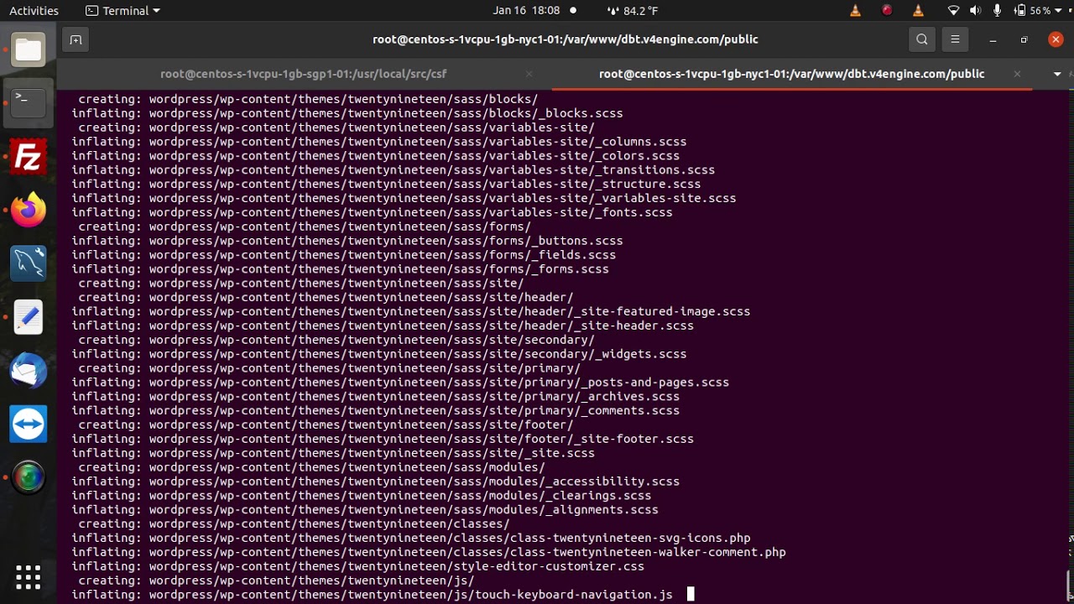Open the Wi-Fi network indicator

coord(953,11)
